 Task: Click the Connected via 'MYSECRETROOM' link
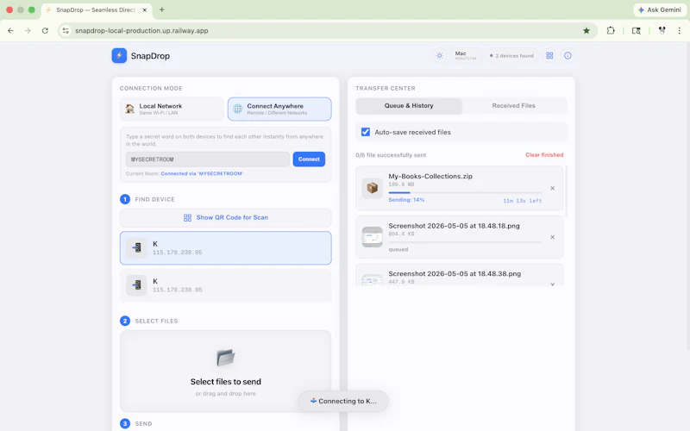tap(202, 173)
